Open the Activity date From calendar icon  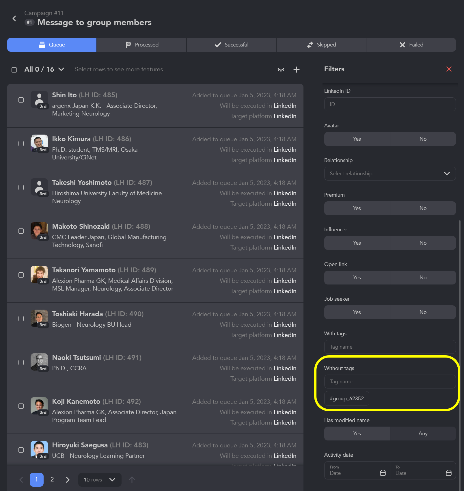point(383,473)
